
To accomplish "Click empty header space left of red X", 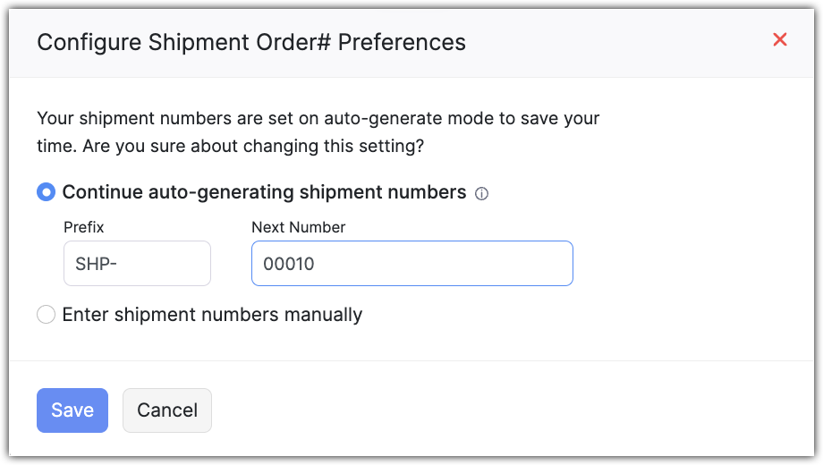I will pyautogui.click(x=626, y=42).
